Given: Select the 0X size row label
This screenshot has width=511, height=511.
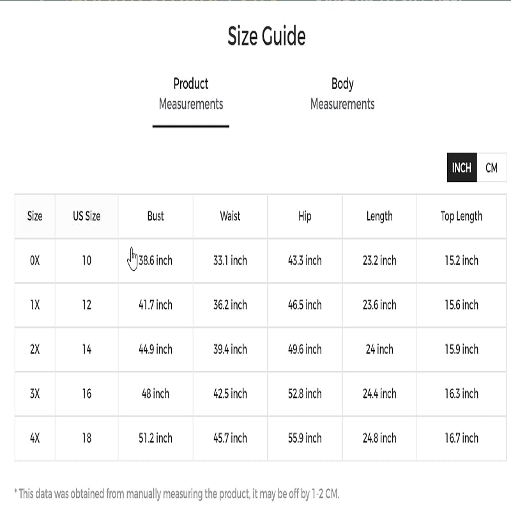Looking at the screenshot, I should coord(35,261).
